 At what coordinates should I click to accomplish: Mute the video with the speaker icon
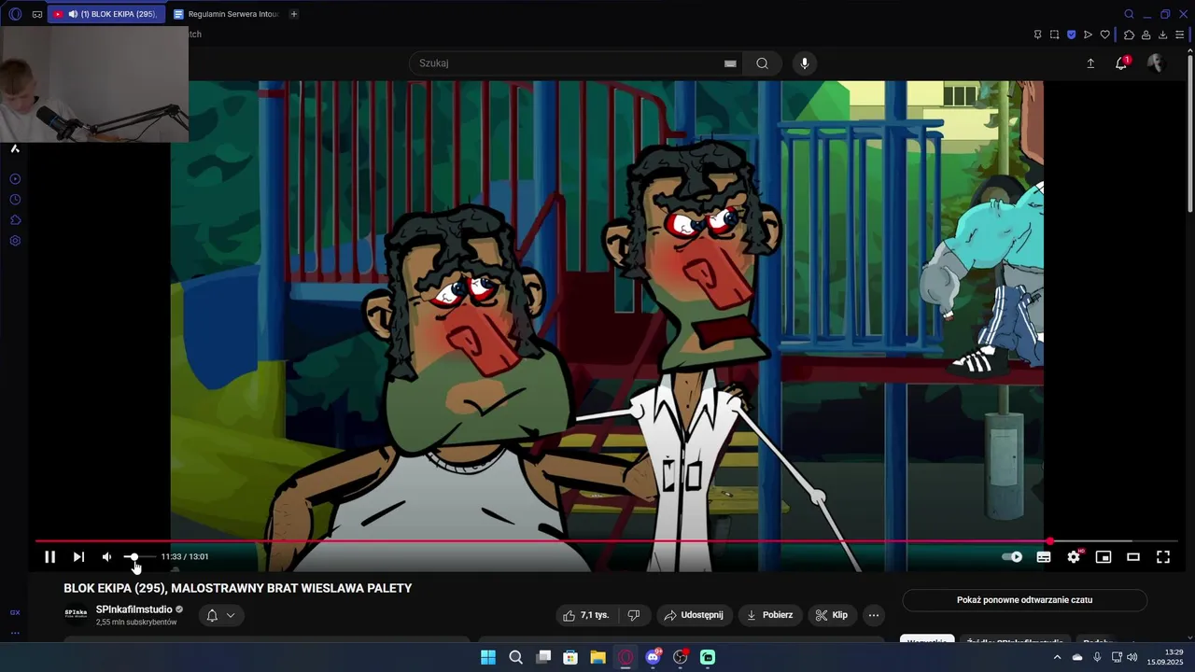(106, 557)
